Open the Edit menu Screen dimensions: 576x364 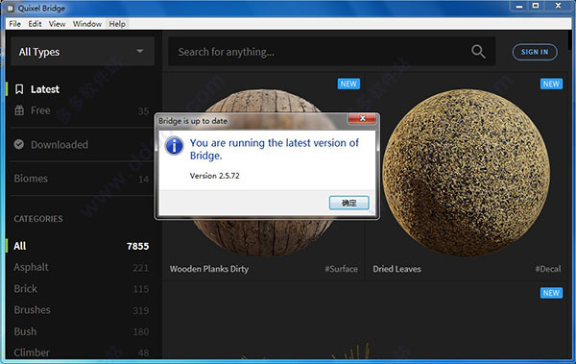point(35,24)
